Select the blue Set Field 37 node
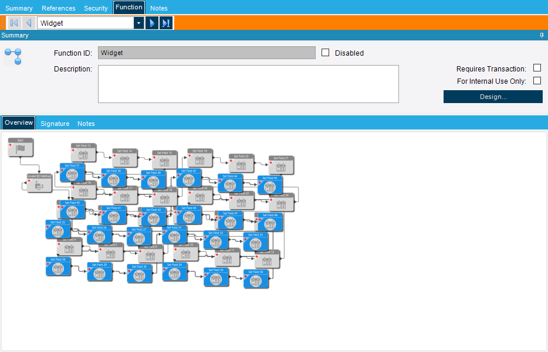Viewport: 548px width, 352px height. pyautogui.click(x=72, y=172)
